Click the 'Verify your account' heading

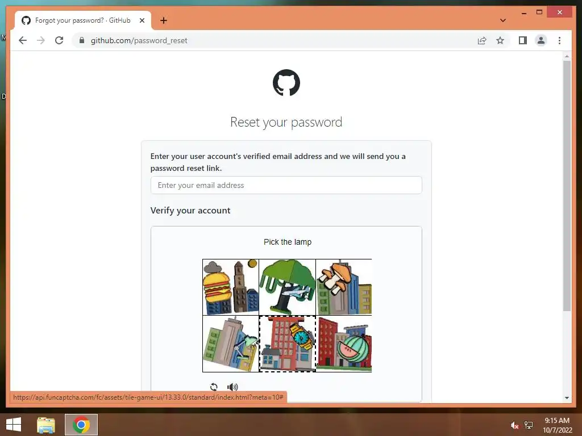tap(190, 210)
